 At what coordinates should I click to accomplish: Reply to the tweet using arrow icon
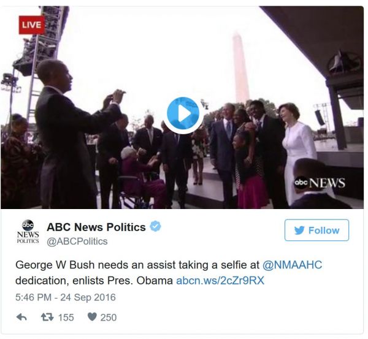point(21,317)
